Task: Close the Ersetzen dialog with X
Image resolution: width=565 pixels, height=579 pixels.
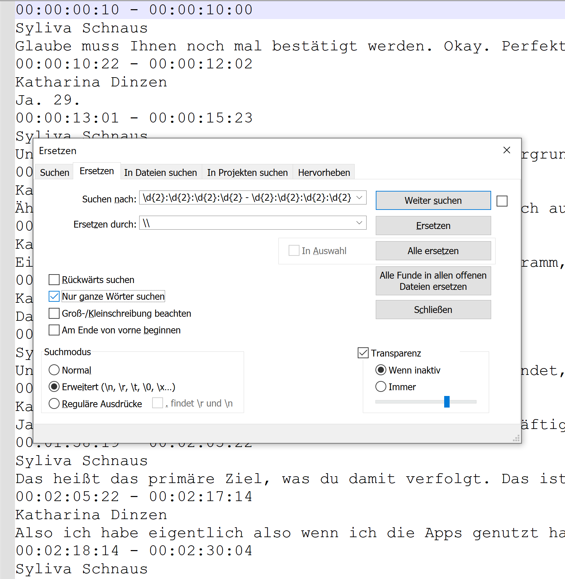Action: pyautogui.click(x=506, y=150)
